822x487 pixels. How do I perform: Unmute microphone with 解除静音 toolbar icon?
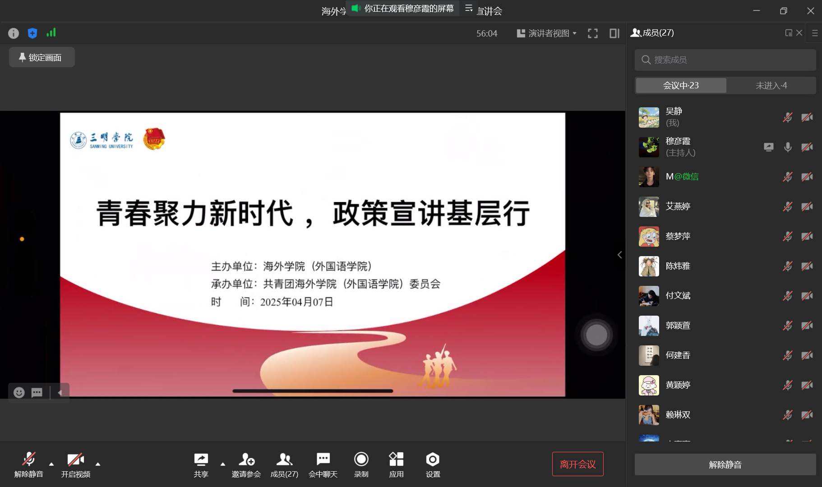[29, 464]
